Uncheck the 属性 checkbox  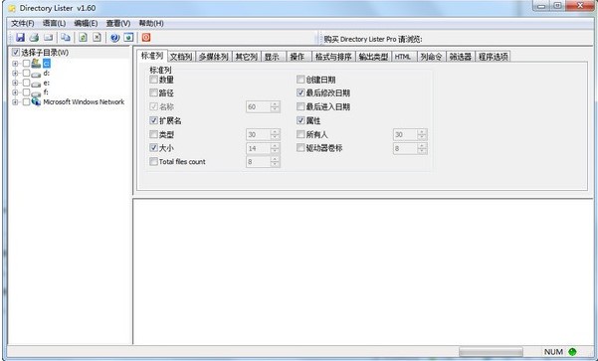tap(300, 120)
